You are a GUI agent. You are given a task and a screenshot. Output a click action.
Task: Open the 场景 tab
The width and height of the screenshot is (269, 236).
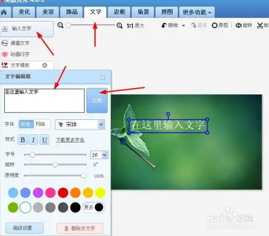[x=143, y=12]
